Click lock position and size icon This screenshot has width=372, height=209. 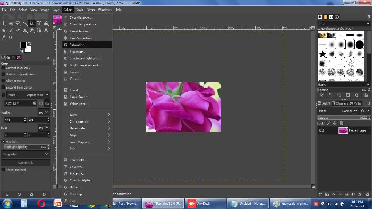click(x=335, y=123)
